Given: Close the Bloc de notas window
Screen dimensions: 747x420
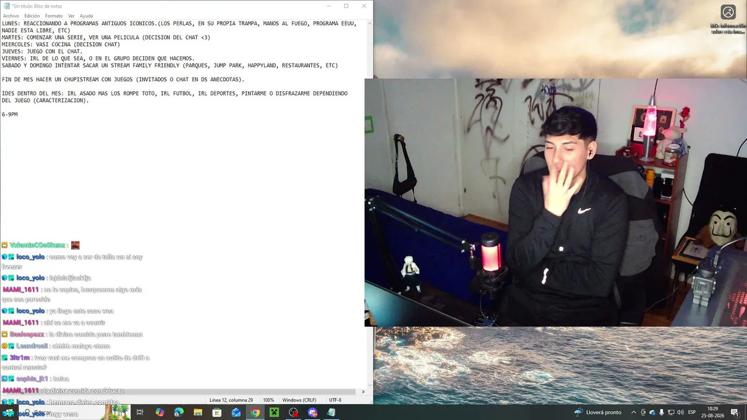Looking at the screenshot, I should pos(364,6).
